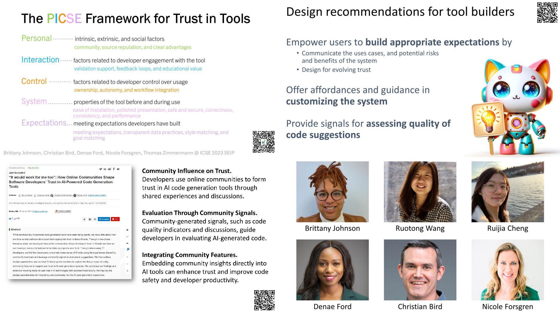The width and height of the screenshot is (560, 315).
Task: Click the email share icon
Action: click(x=118, y=169)
